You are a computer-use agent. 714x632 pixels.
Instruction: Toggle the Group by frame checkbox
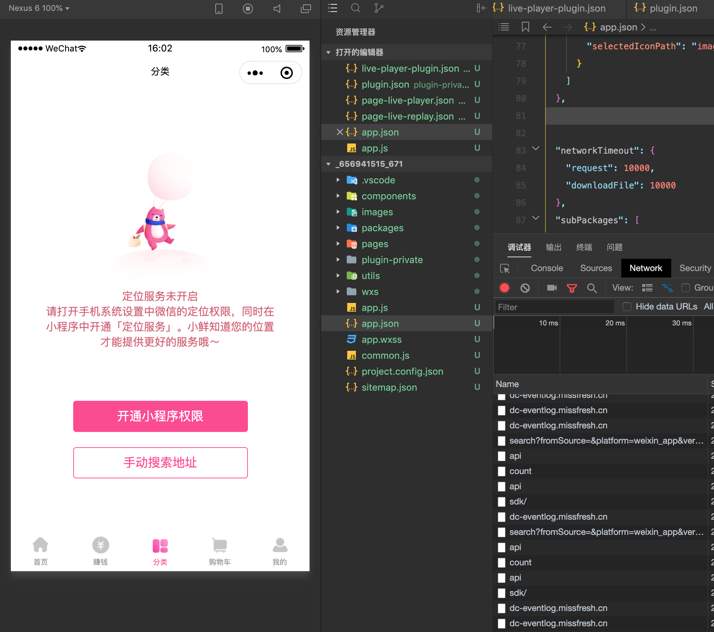coord(686,288)
